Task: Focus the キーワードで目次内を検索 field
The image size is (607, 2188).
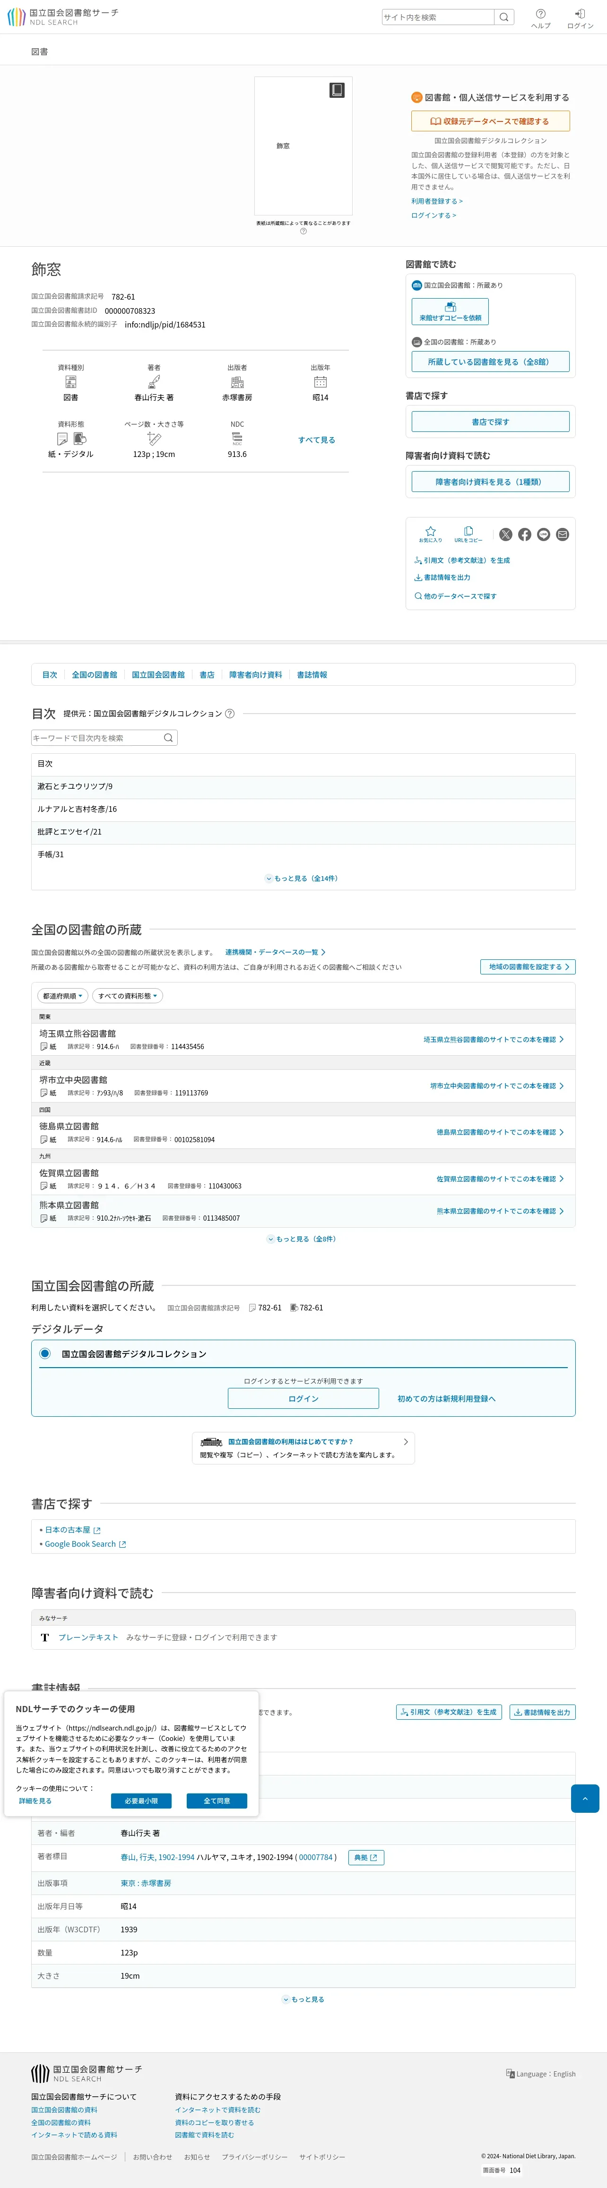Action: coord(96,738)
